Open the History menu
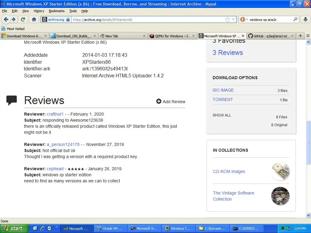This screenshot has height=233, width=311. tap(39, 11)
